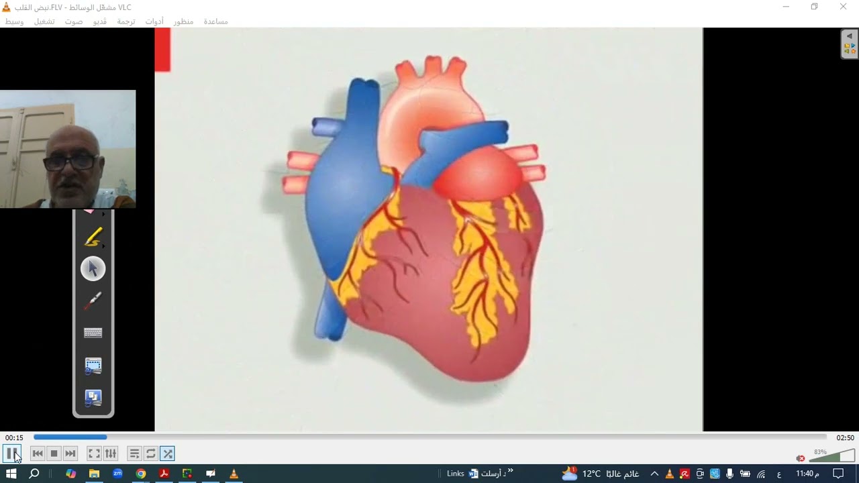Open Copilot from the taskbar
This screenshot has width=859, height=483.
70,474
